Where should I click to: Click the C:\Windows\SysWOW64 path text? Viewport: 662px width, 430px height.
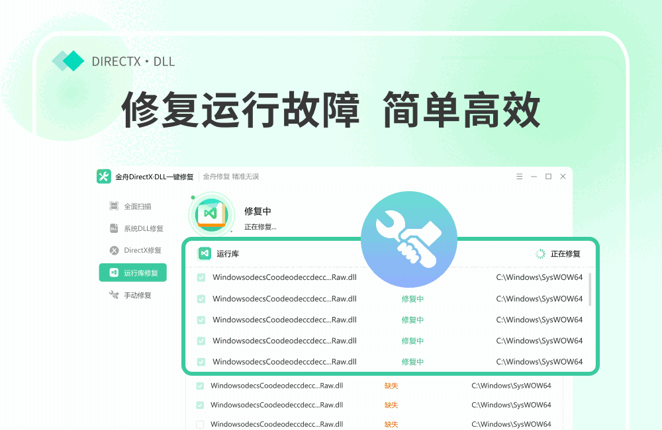(540, 277)
